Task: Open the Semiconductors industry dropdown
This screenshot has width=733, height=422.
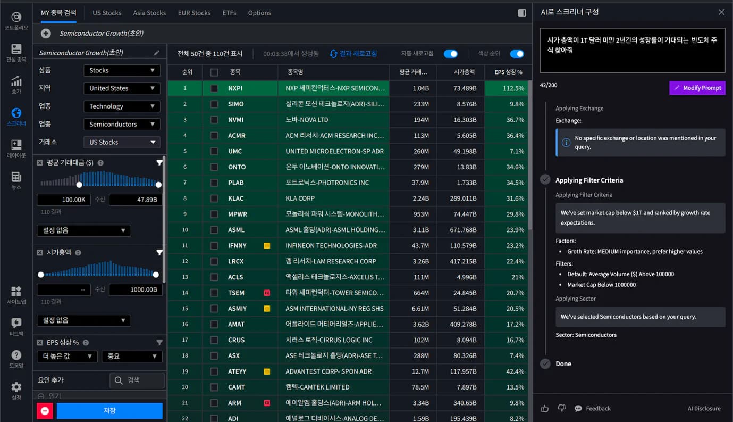Action: tap(122, 125)
